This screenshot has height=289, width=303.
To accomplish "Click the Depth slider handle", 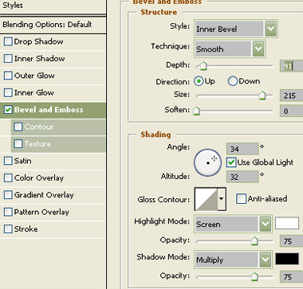I will click(x=203, y=66).
